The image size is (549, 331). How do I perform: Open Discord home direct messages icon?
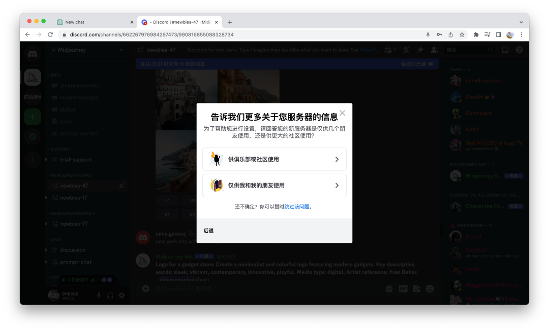click(33, 54)
